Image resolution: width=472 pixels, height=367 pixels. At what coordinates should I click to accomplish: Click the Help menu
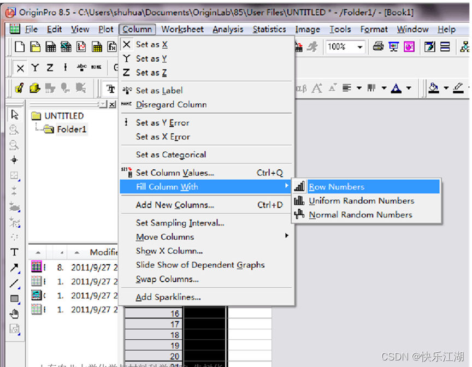point(446,29)
